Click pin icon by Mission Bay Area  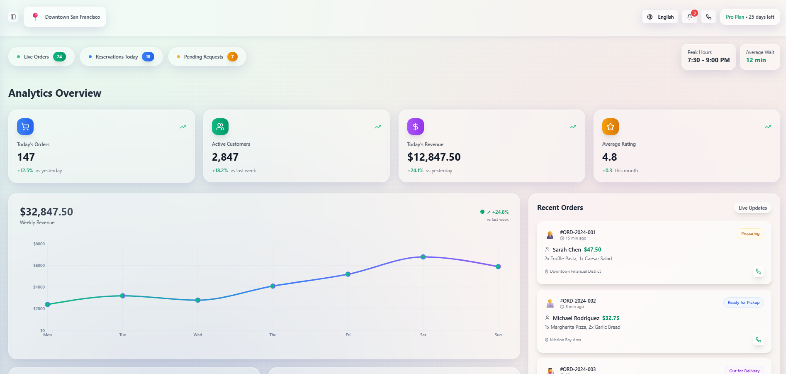click(547, 340)
